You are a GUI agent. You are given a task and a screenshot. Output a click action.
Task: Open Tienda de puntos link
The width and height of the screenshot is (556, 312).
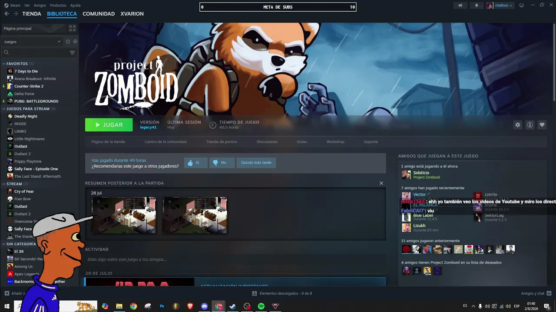pyautogui.click(x=222, y=142)
